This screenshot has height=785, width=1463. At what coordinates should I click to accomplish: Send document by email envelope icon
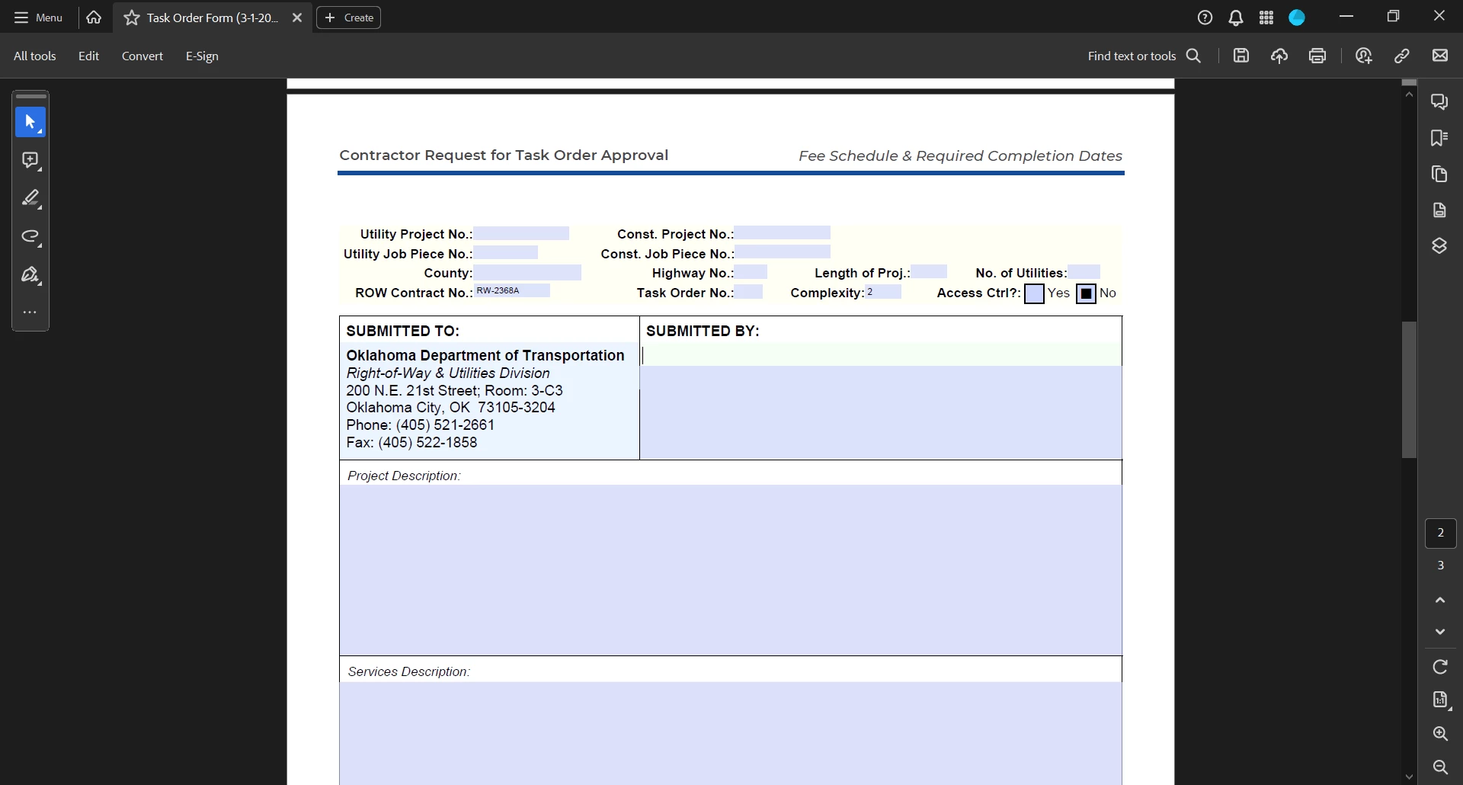pos(1440,56)
